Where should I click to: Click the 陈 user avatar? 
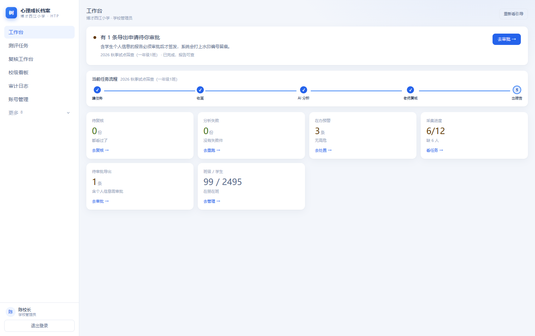pos(11,312)
